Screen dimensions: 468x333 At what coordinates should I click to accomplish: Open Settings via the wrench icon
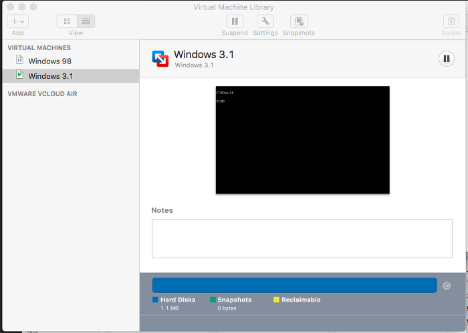[265, 21]
